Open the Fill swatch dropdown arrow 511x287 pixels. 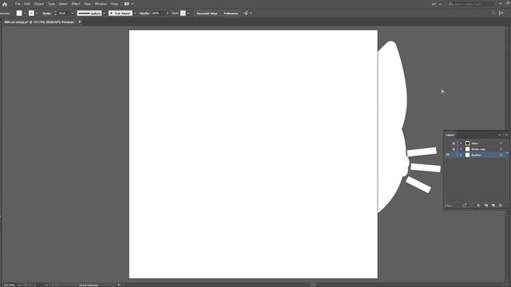[25, 14]
